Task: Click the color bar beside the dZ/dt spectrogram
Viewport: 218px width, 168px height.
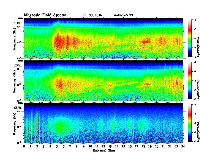Action: (190, 123)
